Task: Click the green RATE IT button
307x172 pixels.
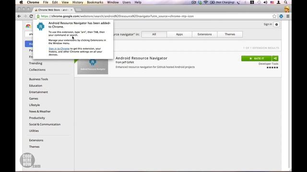Action: point(256,58)
